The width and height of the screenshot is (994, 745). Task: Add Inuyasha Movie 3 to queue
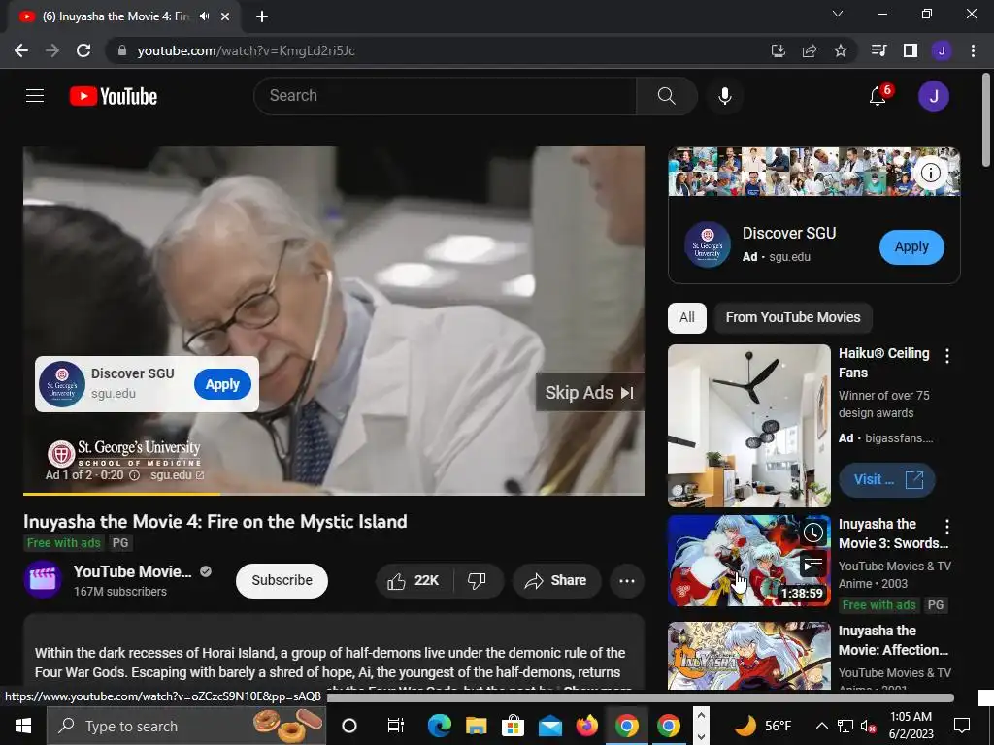click(x=812, y=564)
